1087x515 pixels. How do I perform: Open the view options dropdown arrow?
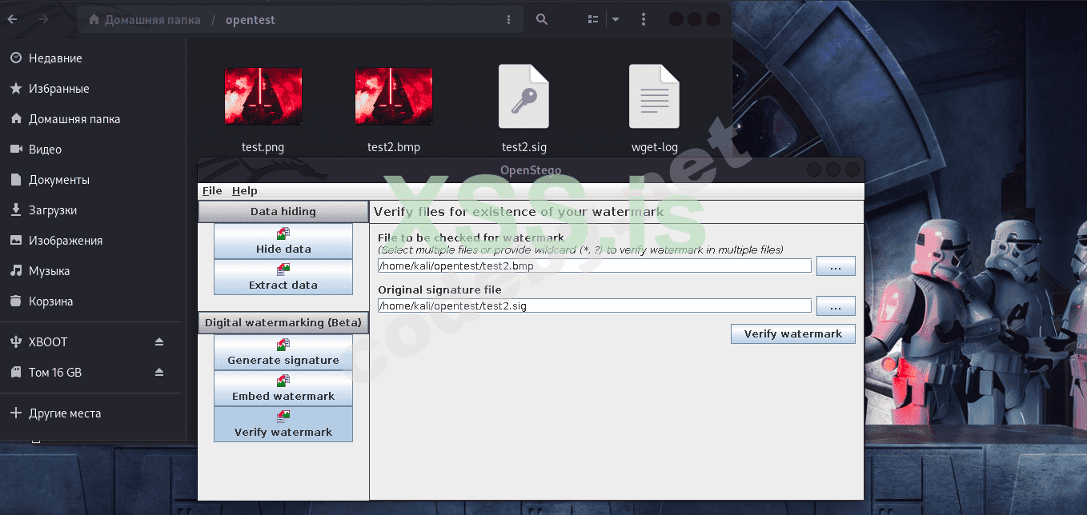[615, 19]
